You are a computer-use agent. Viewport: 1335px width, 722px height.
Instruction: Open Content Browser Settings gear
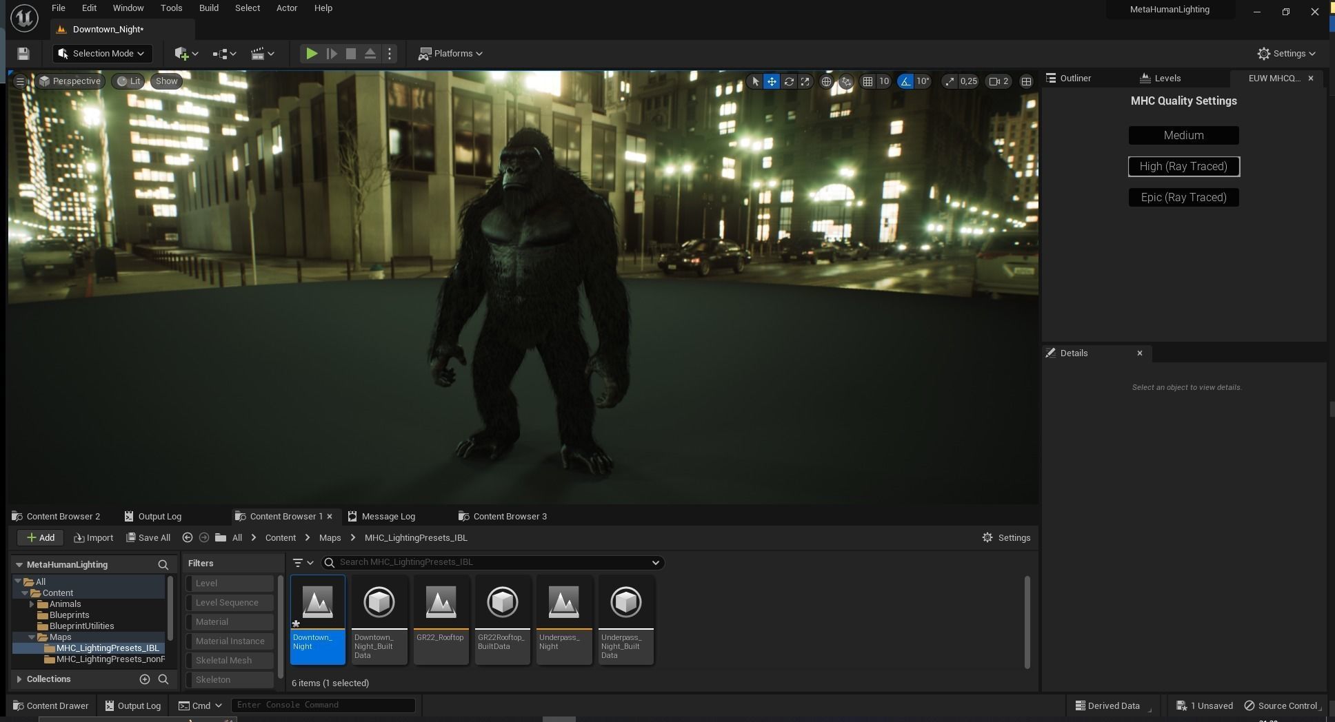1006,538
